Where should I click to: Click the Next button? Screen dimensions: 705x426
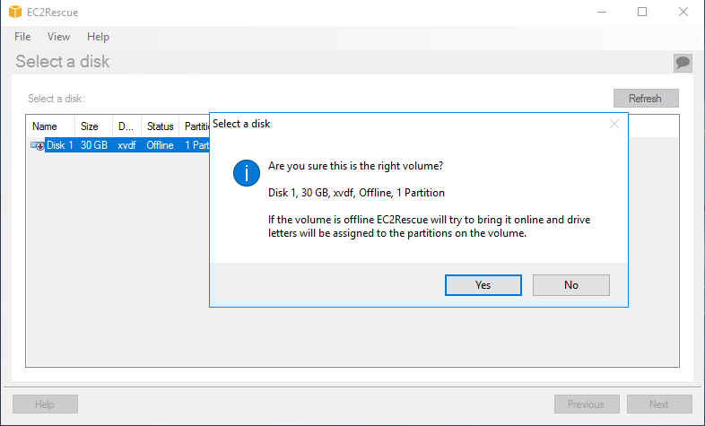659,404
